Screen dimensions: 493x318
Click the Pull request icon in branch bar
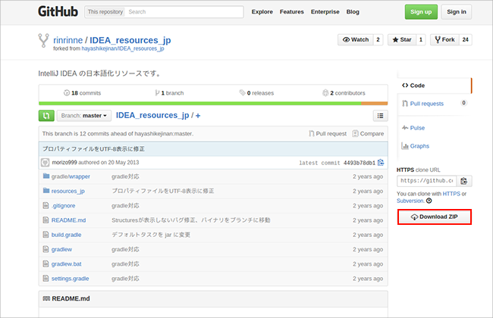pyautogui.click(x=311, y=134)
